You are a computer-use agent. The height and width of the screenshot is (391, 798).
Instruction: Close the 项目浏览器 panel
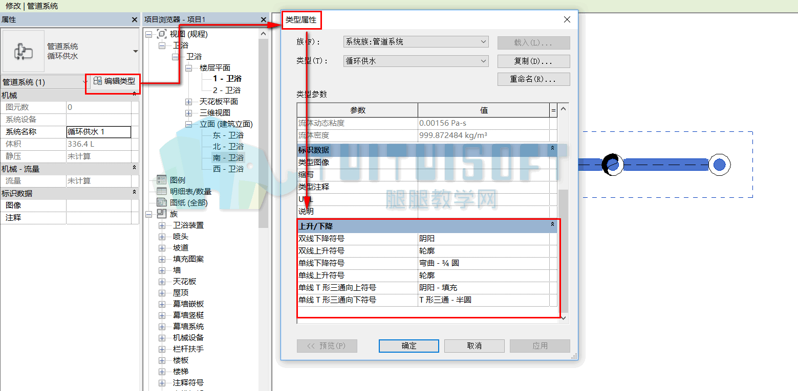point(264,19)
